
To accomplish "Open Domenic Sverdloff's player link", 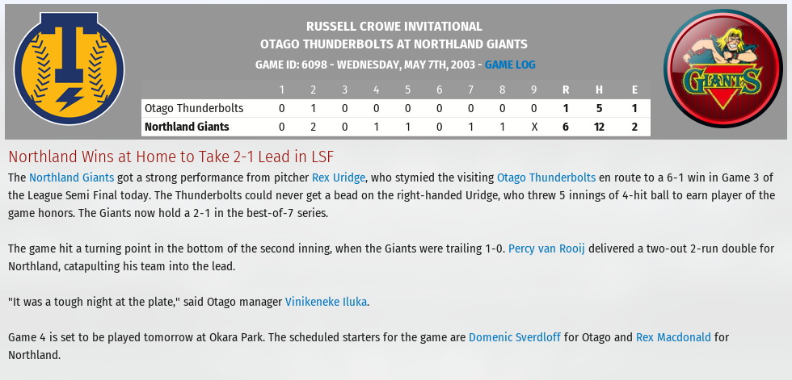I will click(515, 337).
